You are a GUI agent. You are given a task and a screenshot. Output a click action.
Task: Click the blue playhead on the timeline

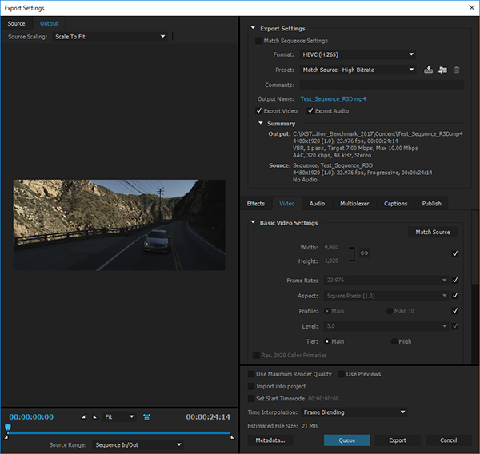point(8,428)
